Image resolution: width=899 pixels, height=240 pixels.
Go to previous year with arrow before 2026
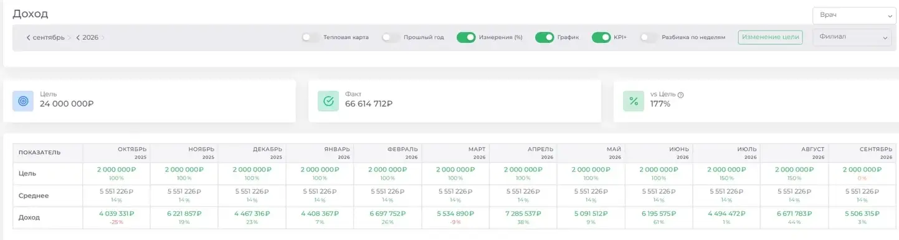78,37
